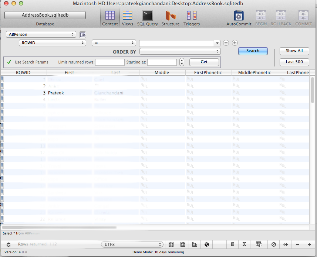
Task: Click the refresh icon in bottom bar
Action: pyautogui.click(x=9, y=244)
